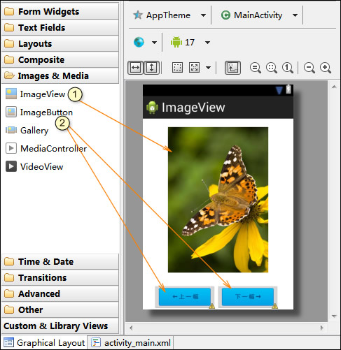Click the previous image blue button
Viewport: 341px width, 350px height.
click(185, 296)
